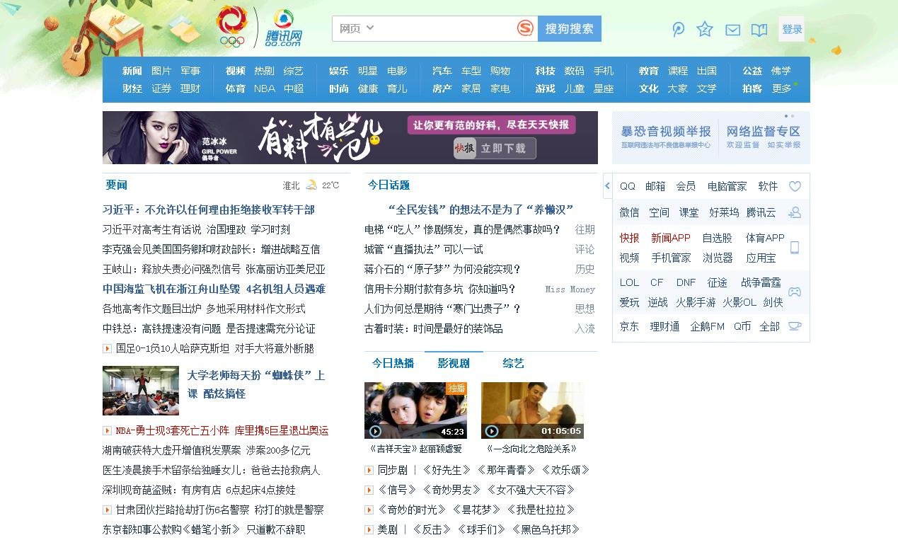Click video icon before NBA-勇士现3套死亡五小阵

coord(107,430)
